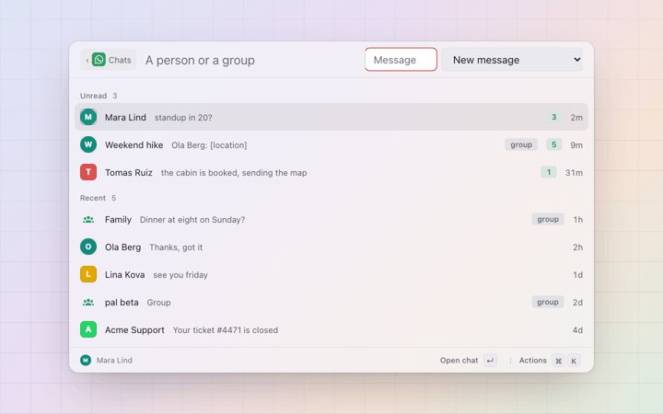The height and width of the screenshot is (414, 663).
Task: Click the green Acme Support avatar
Action: (x=88, y=329)
